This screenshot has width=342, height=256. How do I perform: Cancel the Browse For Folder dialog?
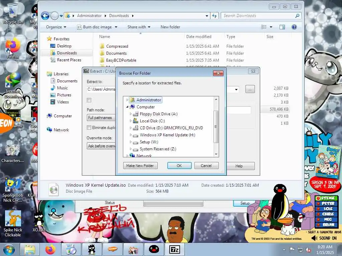(206, 166)
